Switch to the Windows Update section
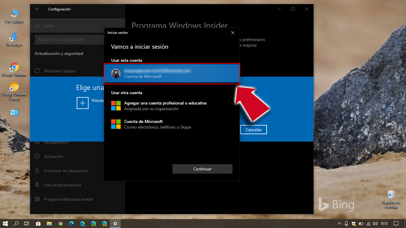Screen dimensions: 406x228 (59, 71)
